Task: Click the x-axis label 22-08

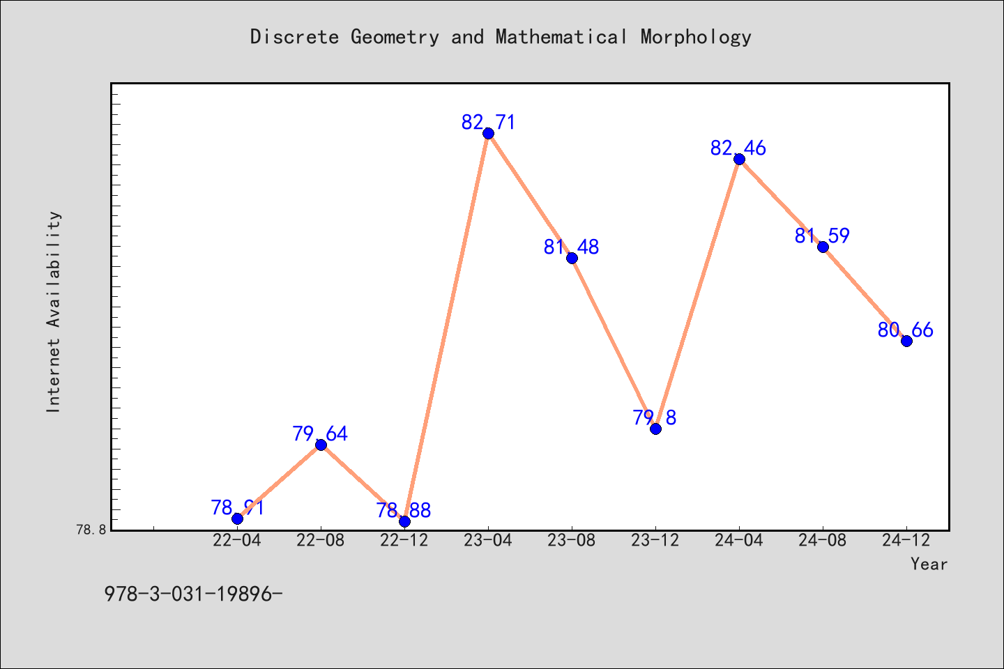Action: [321, 541]
